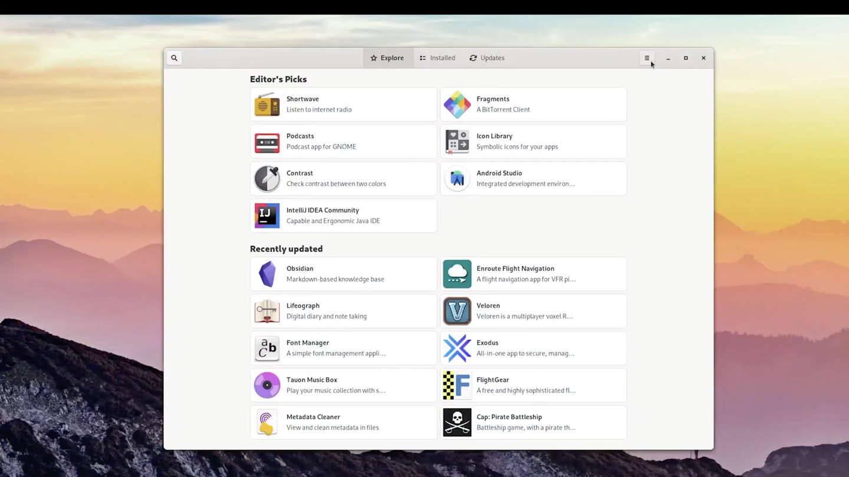This screenshot has height=477, width=849.
Task: Click the Lifeograph diary icon
Action: pos(267,311)
